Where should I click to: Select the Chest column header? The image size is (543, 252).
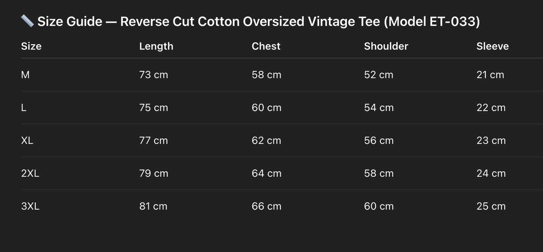[x=266, y=46]
